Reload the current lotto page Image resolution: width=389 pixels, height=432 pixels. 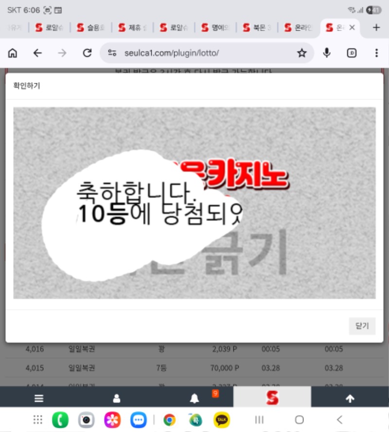(87, 53)
